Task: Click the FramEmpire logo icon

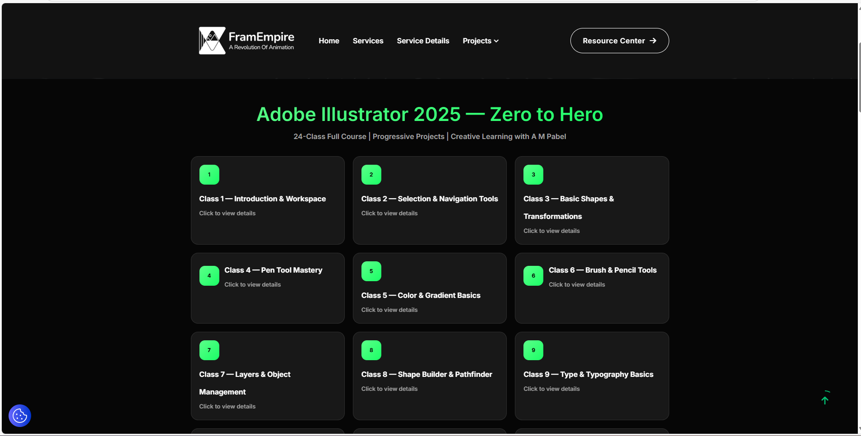Action: [212, 41]
